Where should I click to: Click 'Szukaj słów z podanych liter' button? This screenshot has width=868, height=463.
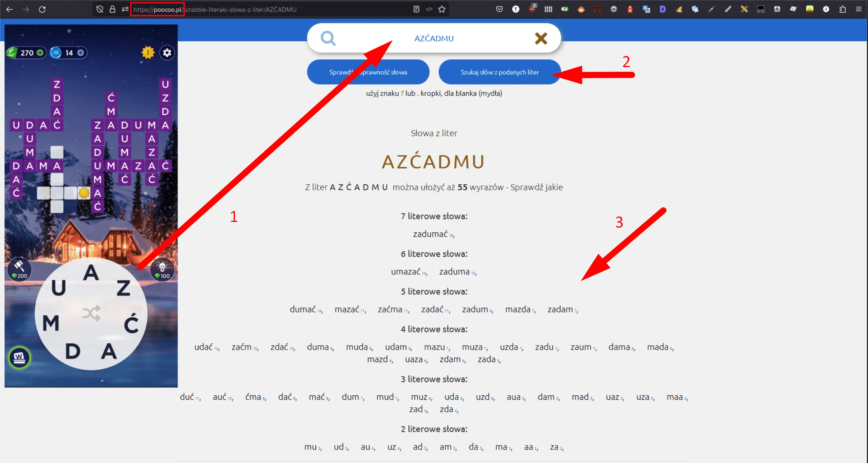[499, 72]
